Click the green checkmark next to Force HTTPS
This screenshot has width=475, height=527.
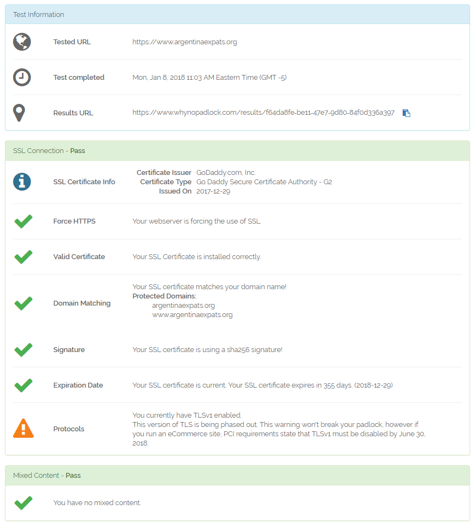[x=23, y=221]
